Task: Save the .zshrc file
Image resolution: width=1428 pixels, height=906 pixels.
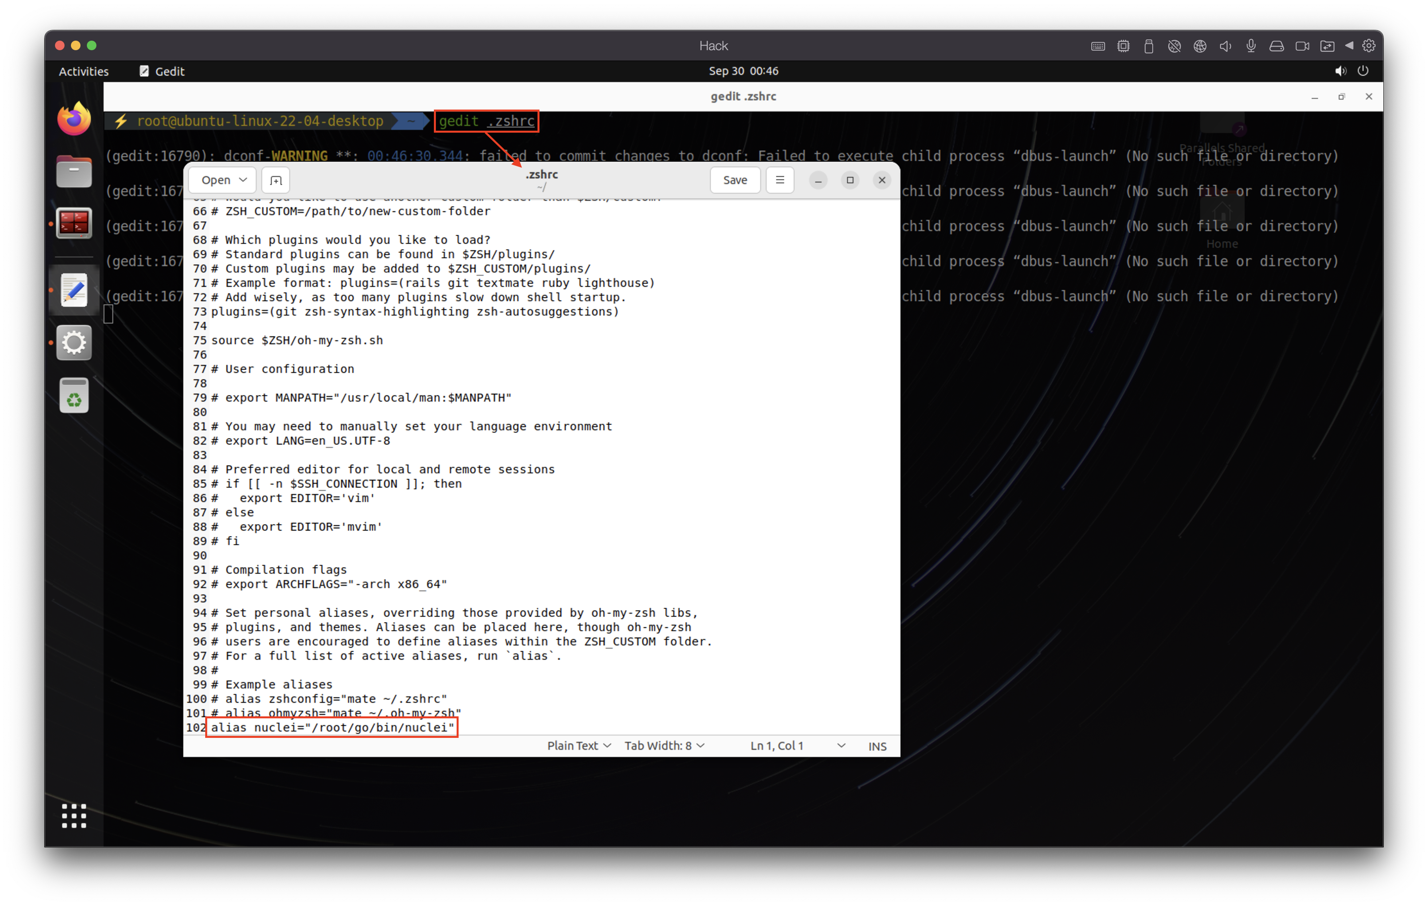Action: click(x=735, y=180)
